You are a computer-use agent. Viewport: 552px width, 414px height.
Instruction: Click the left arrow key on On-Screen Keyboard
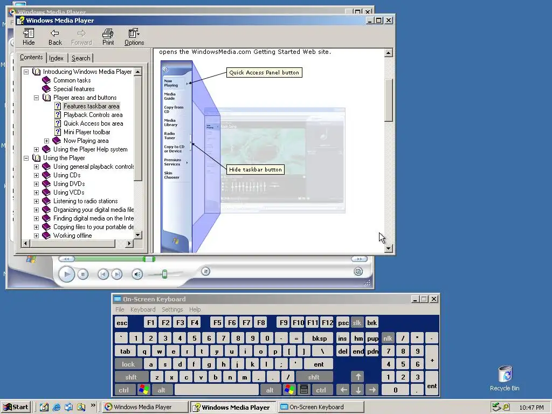tap(343, 390)
